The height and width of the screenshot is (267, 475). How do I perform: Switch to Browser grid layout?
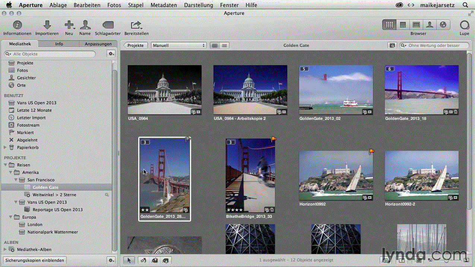(x=389, y=25)
